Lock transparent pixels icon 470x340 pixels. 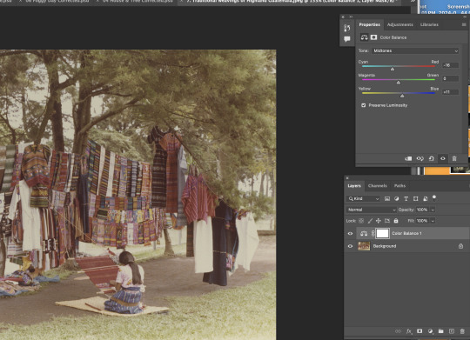pos(361,221)
